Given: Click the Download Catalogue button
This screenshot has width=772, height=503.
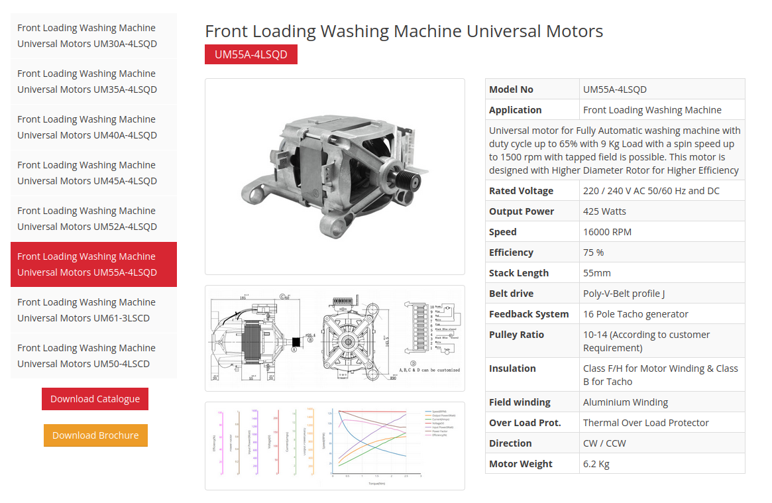Looking at the screenshot, I should point(95,399).
